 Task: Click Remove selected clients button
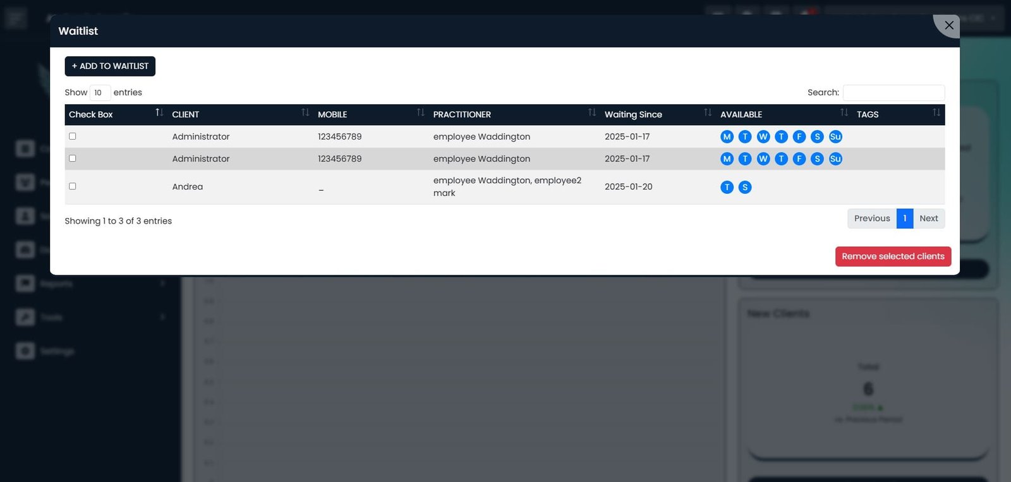(x=893, y=256)
